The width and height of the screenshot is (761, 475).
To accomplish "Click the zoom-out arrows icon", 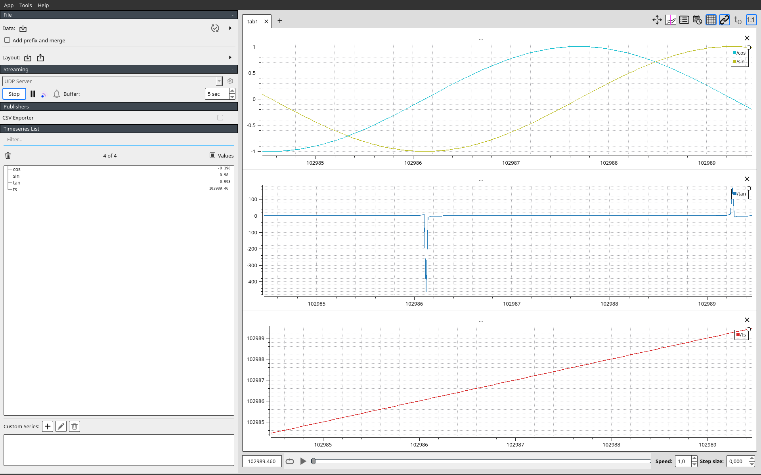I will pyautogui.click(x=657, y=20).
